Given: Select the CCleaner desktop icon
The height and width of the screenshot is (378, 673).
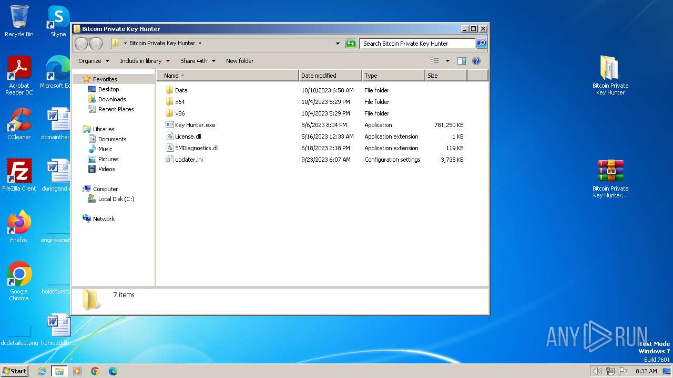Looking at the screenshot, I should [x=19, y=123].
